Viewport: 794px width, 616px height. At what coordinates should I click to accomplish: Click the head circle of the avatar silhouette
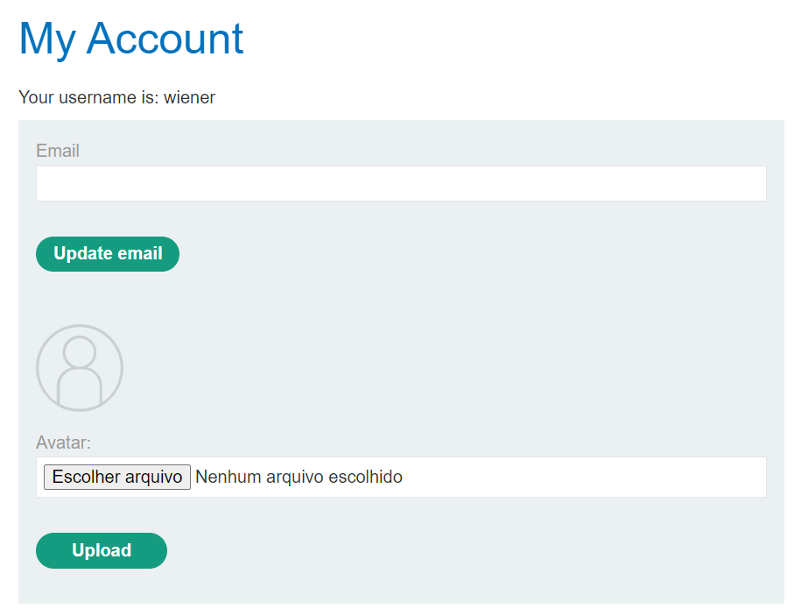[80, 351]
